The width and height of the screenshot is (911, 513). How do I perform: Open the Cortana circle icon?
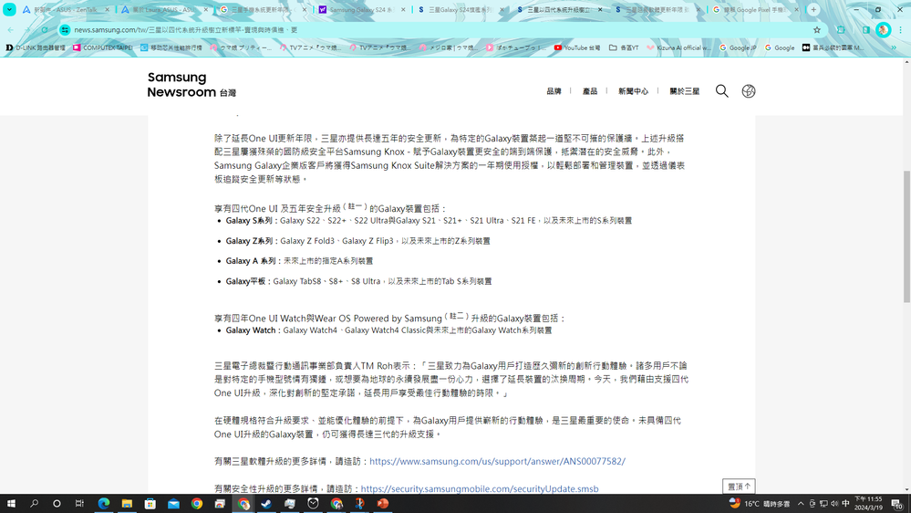click(x=57, y=504)
